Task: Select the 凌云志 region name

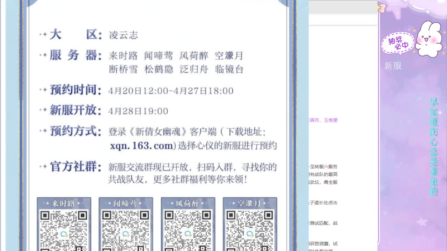Action: pos(123,35)
